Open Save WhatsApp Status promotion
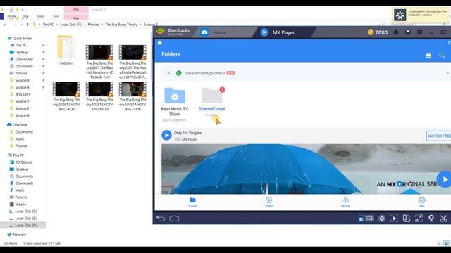This screenshot has height=253, width=451. pyautogui.click(x=305, y=73)
